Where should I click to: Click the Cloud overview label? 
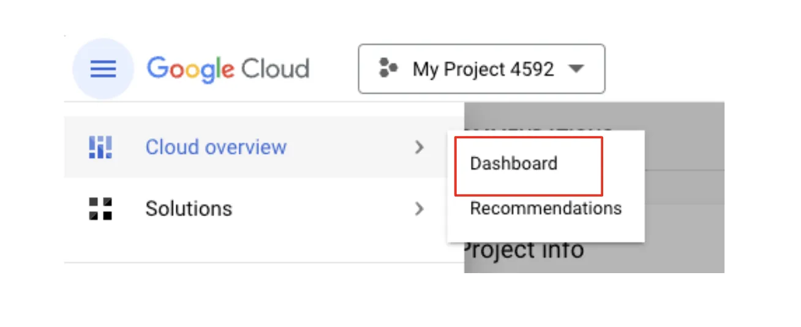point(216,147)
